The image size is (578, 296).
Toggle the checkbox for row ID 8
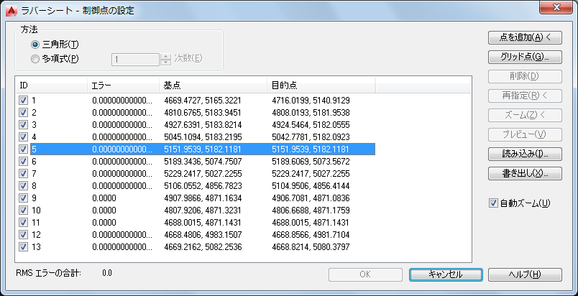click(x=23, y=185)
